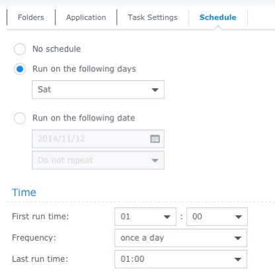Open the Last run time dropdown

pyautogui.click(x=238, y=259)
